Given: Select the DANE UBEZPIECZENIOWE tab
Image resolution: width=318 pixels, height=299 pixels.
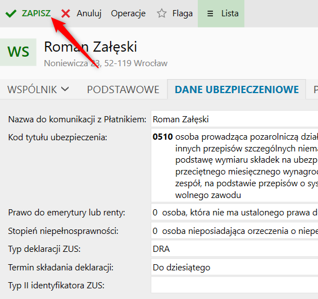Looking at the screenshot, I should (237, 90).
